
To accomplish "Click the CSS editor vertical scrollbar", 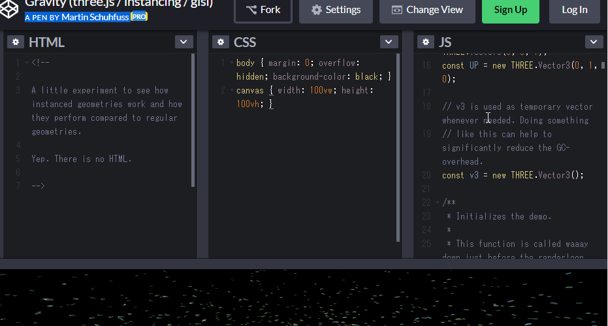I will [x=398, y=148].
